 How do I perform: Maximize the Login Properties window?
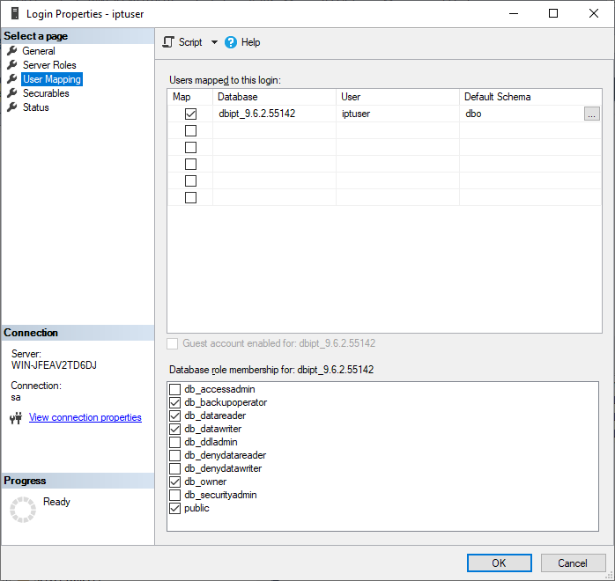pyautogui.click(x=553, y=13)
